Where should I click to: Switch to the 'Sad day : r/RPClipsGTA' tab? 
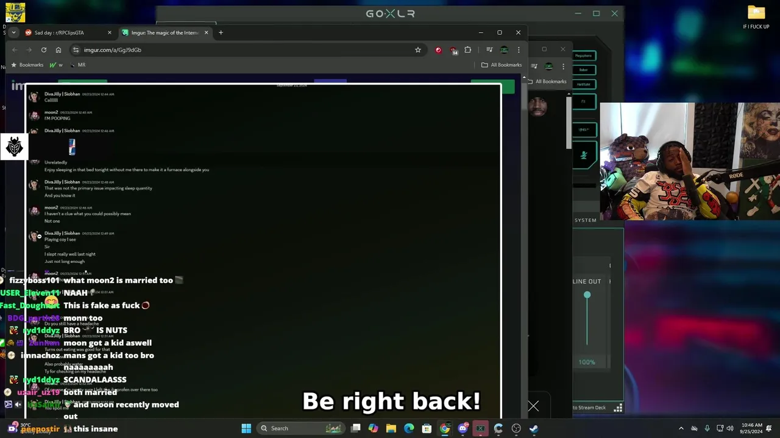[67, 33]
